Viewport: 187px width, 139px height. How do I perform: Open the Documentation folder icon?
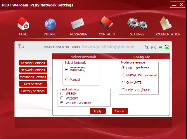pos(166,23)
